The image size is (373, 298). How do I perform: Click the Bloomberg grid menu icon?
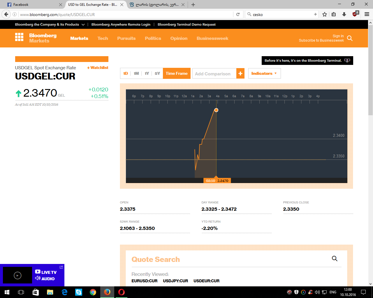(x=19, y=37)
